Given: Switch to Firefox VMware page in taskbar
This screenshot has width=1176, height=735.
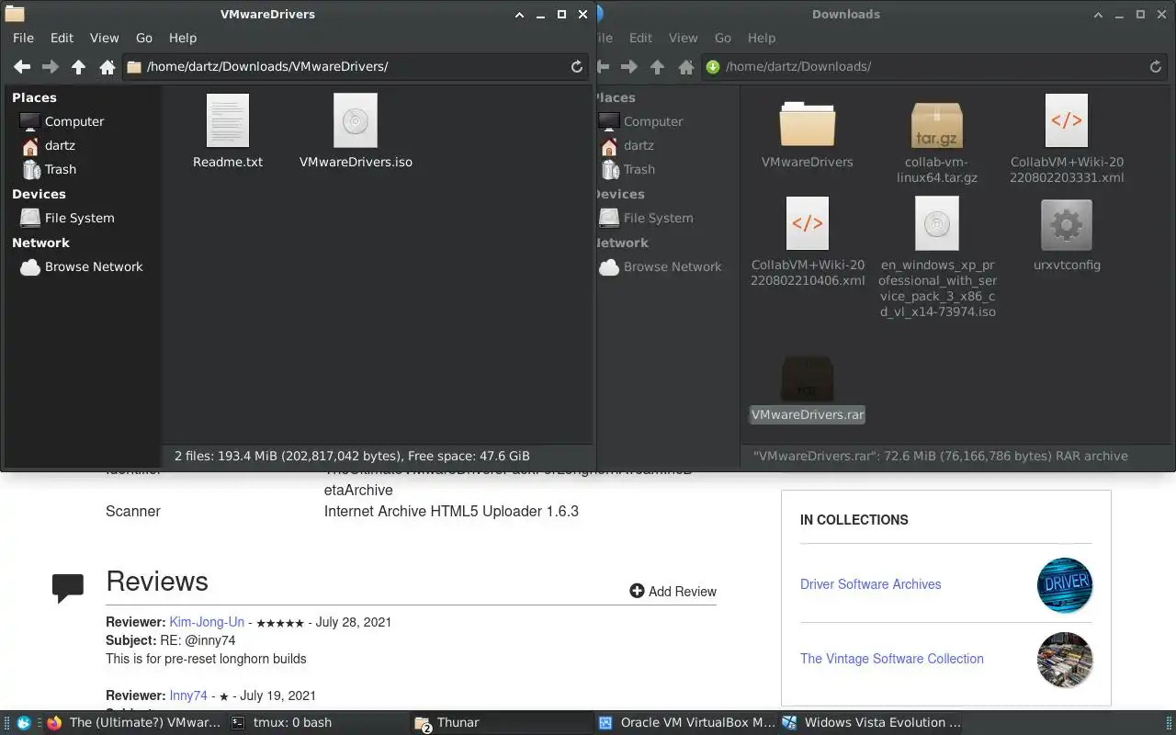Looking at the screenshot, I should click(x=133, y=723).
